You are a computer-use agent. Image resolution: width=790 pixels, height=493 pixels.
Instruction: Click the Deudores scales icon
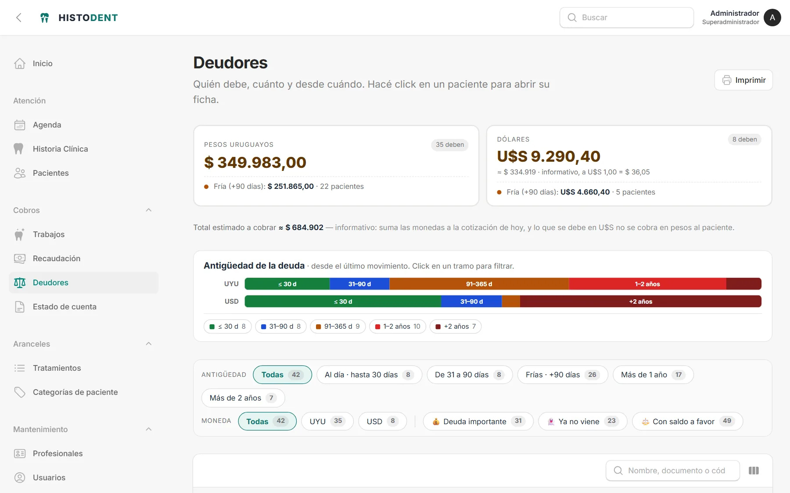(20, 283)
